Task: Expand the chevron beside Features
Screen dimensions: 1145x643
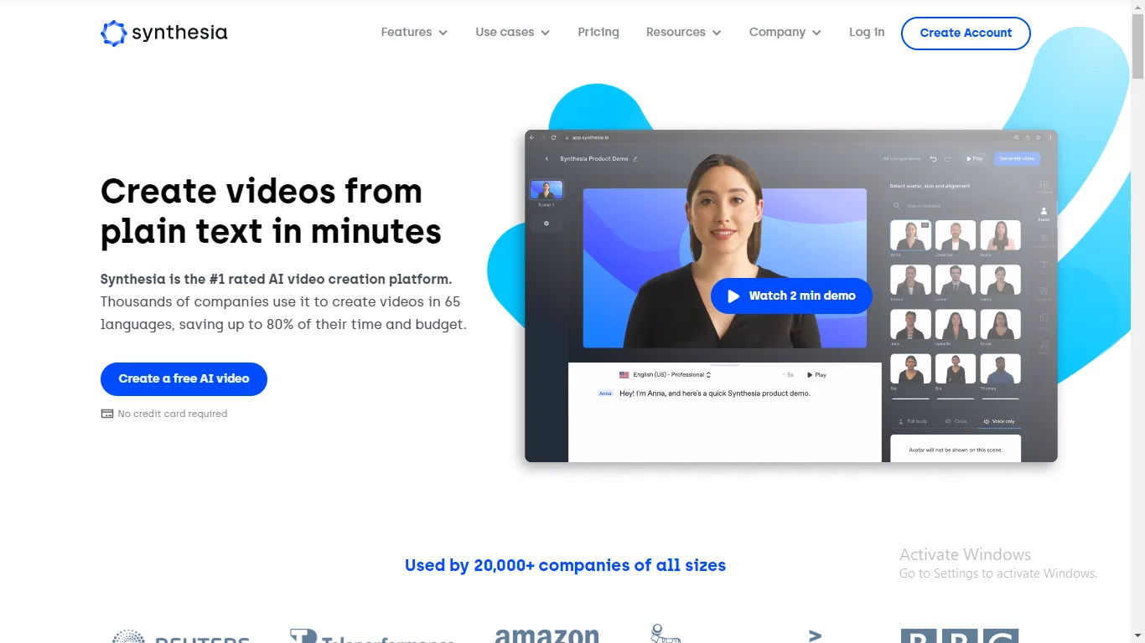Action: tap(443, 33)
